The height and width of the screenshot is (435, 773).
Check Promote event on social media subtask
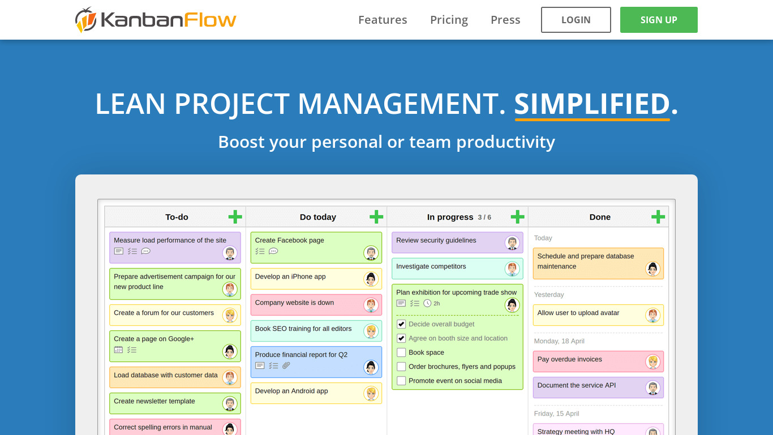[x=401, y=381]
